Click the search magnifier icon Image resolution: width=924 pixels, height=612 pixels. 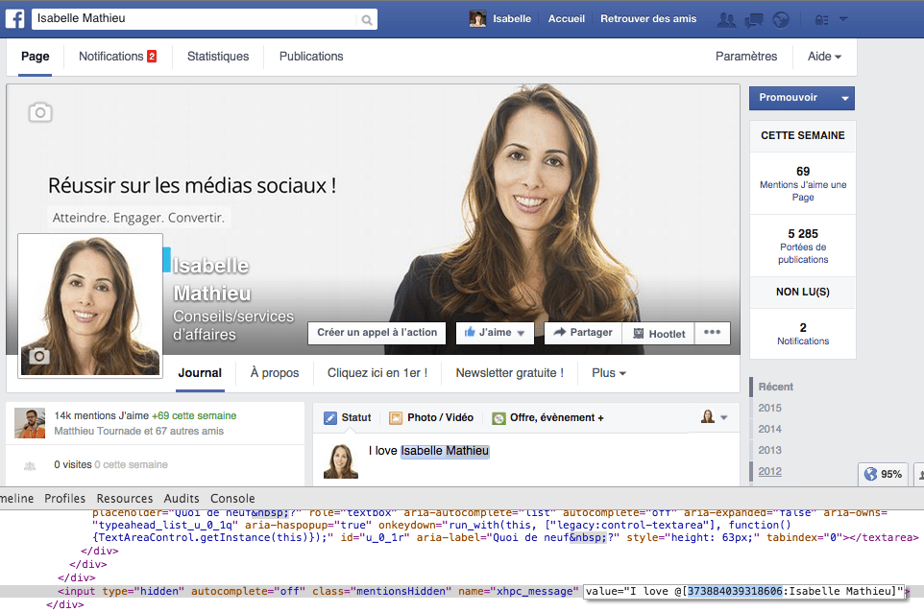[366, 19]
